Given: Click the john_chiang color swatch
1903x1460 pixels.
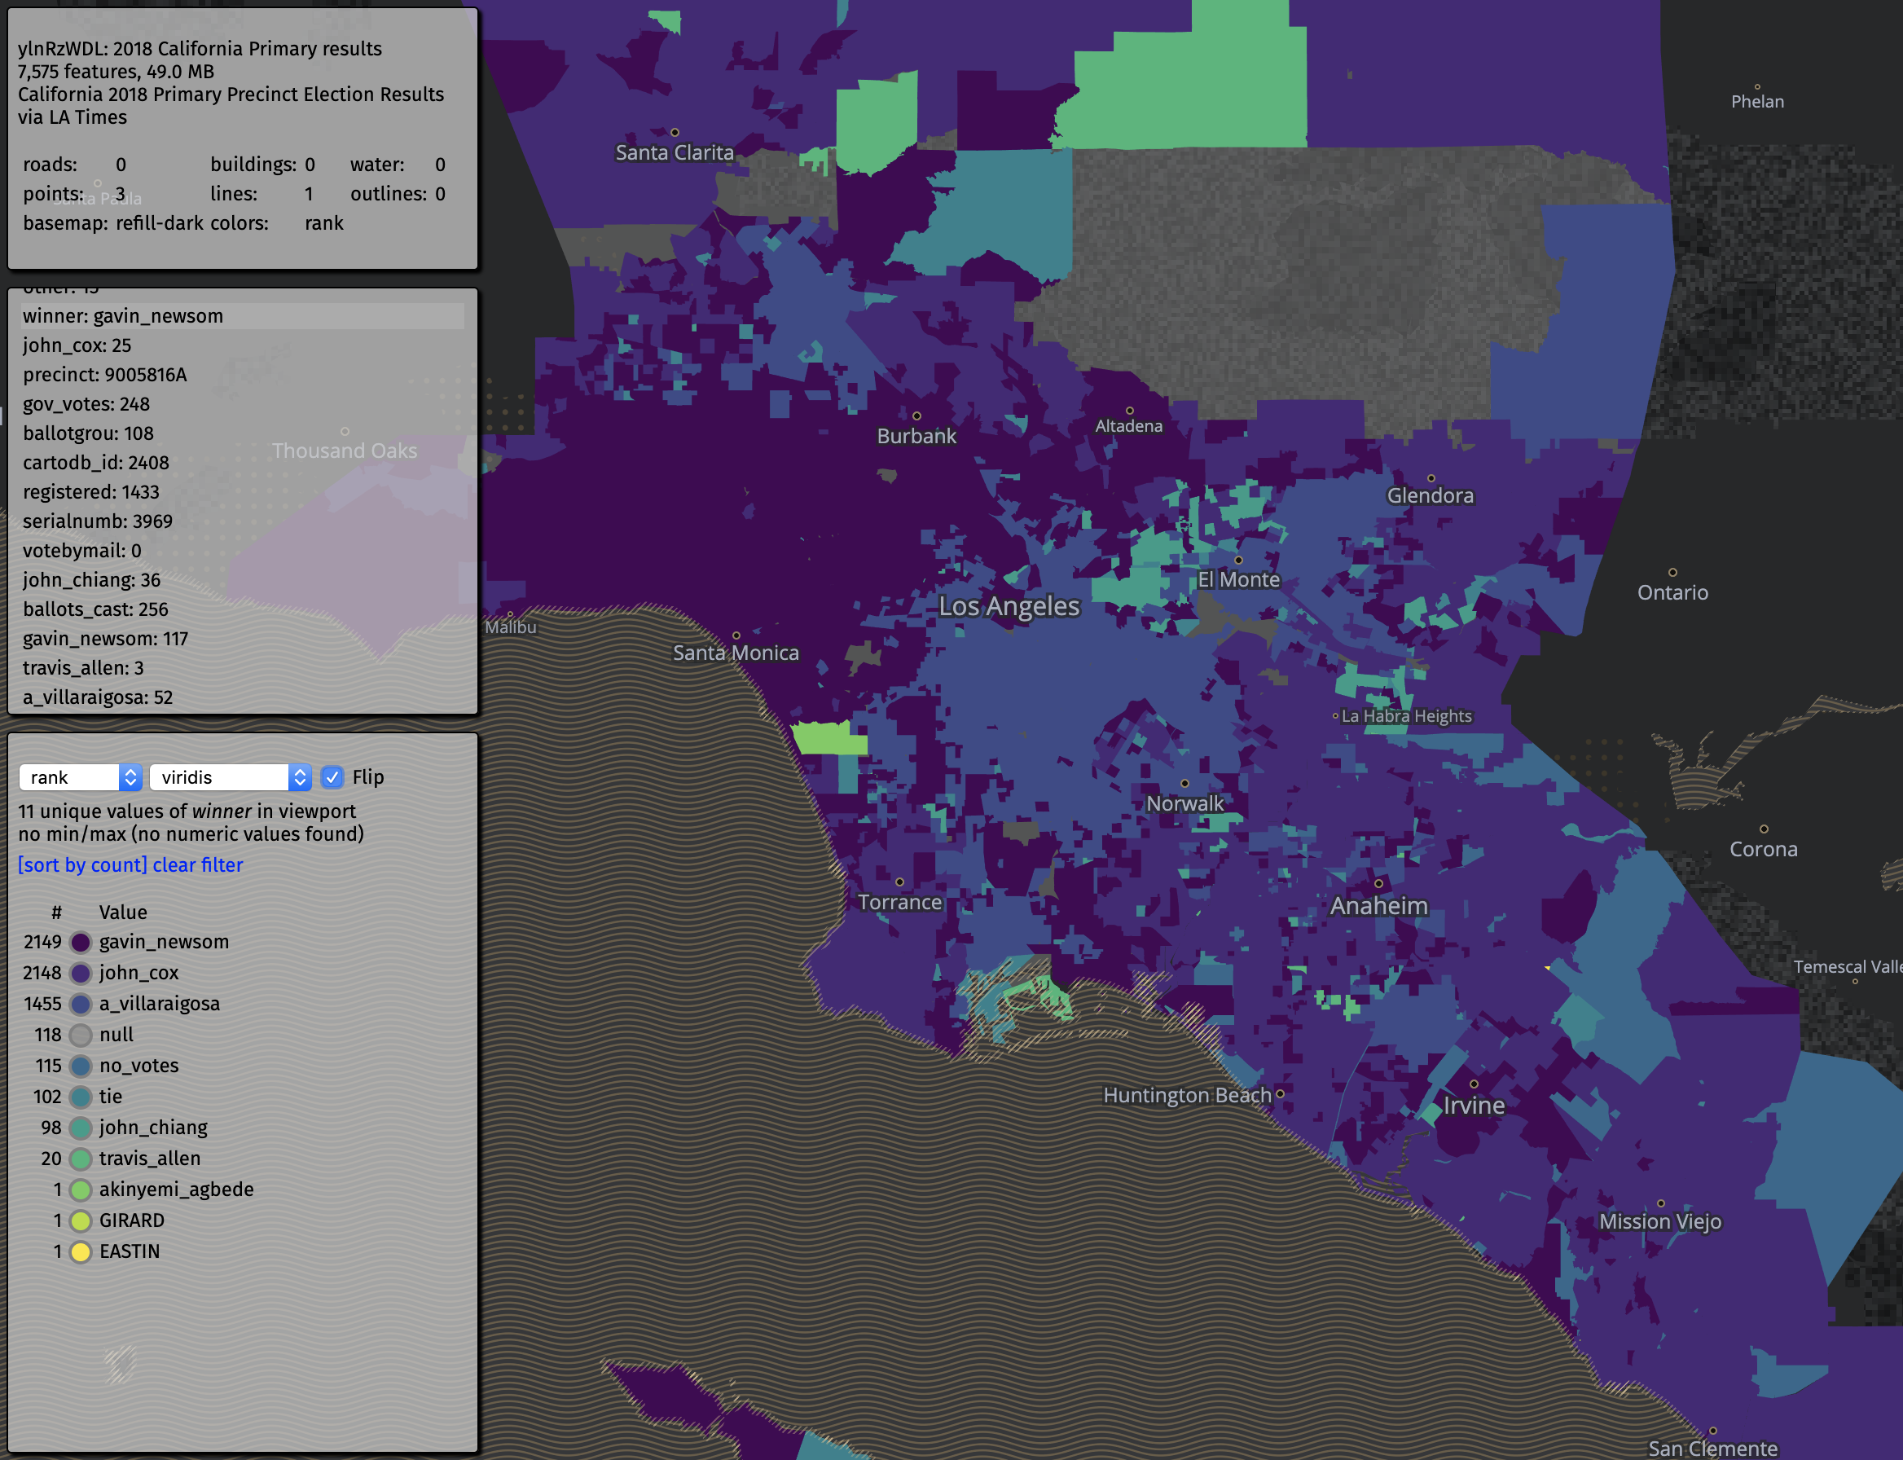Looking at the screenshot, I should 81,1128.
